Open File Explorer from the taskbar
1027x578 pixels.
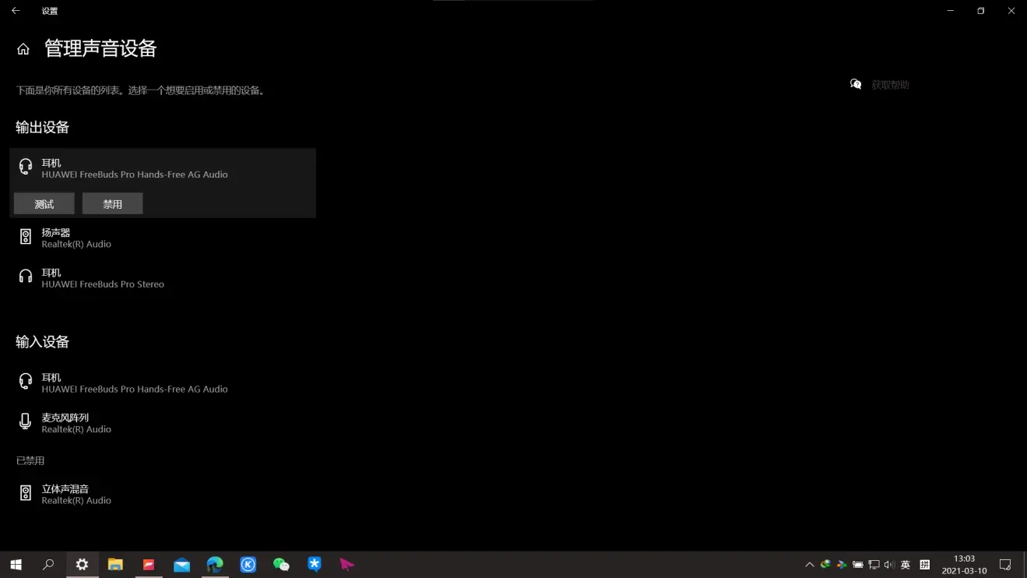tap(115, 565)
